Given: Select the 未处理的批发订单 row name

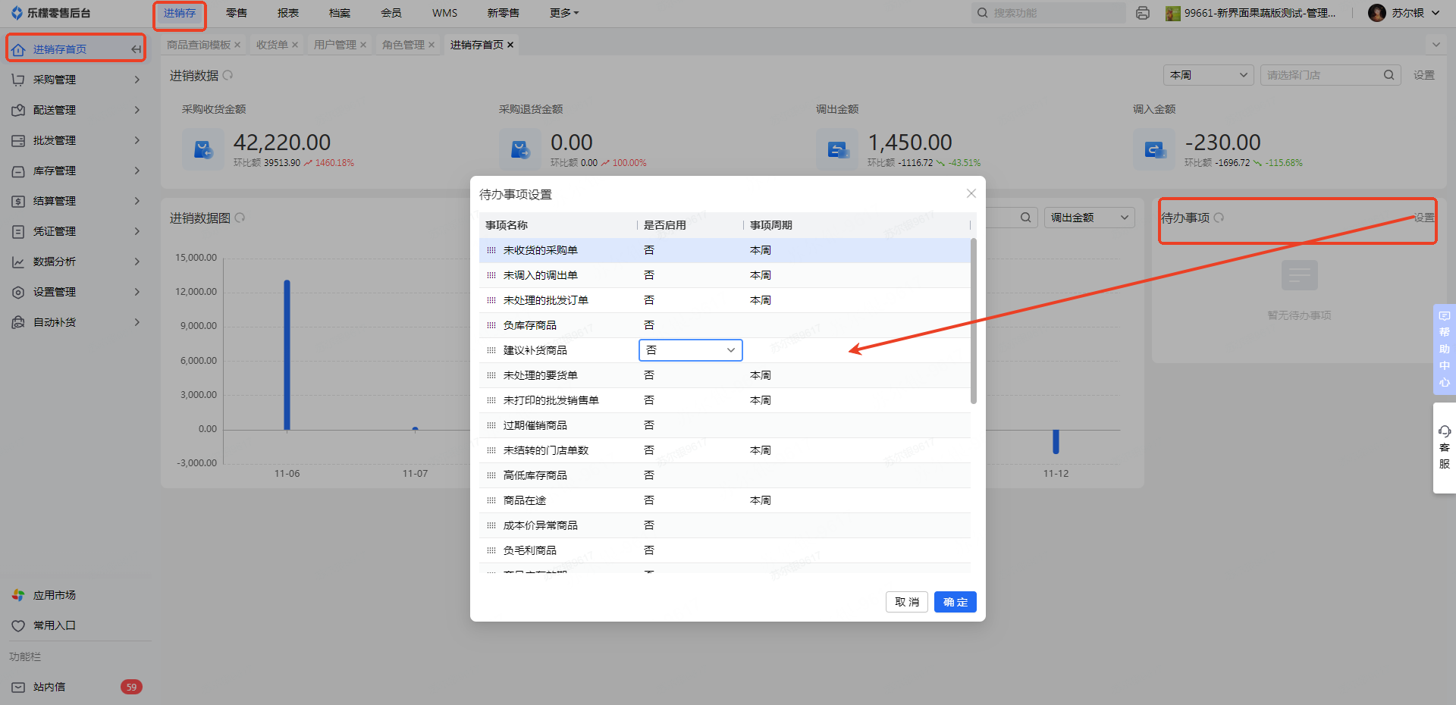Looking at the screenshot, I should pos(546,300).
